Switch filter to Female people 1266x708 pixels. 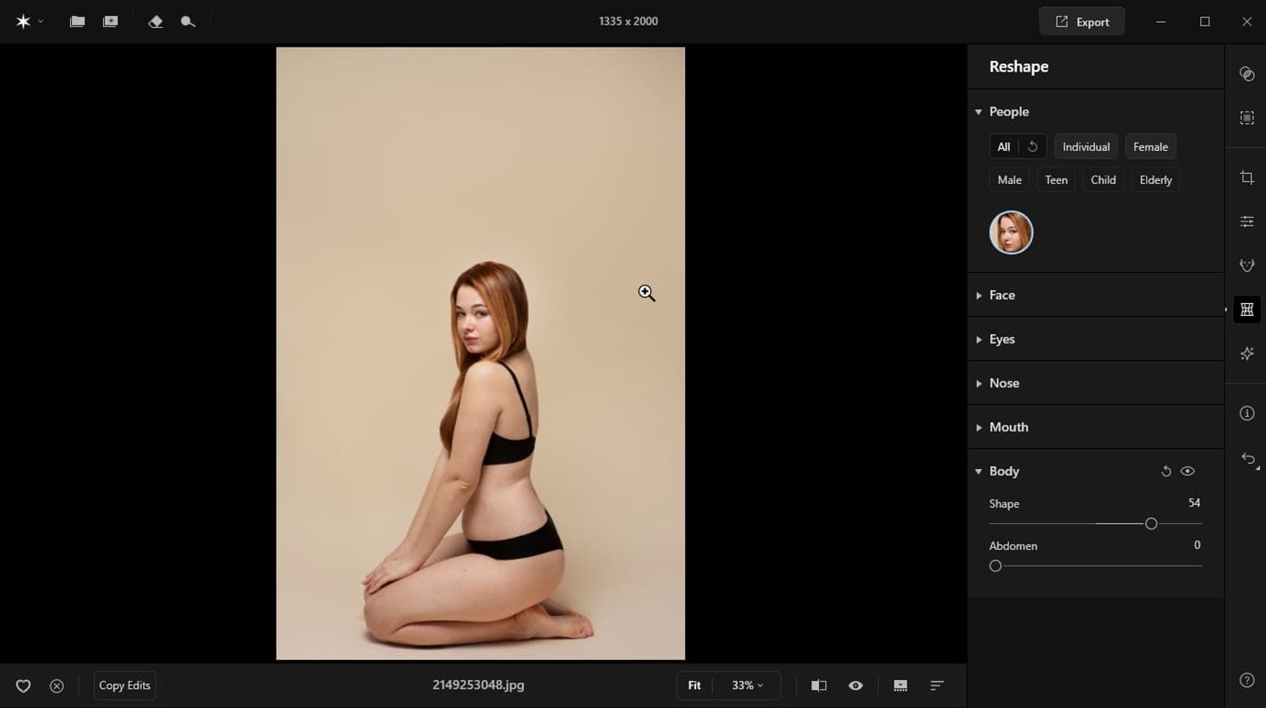tap(1150, 146)
